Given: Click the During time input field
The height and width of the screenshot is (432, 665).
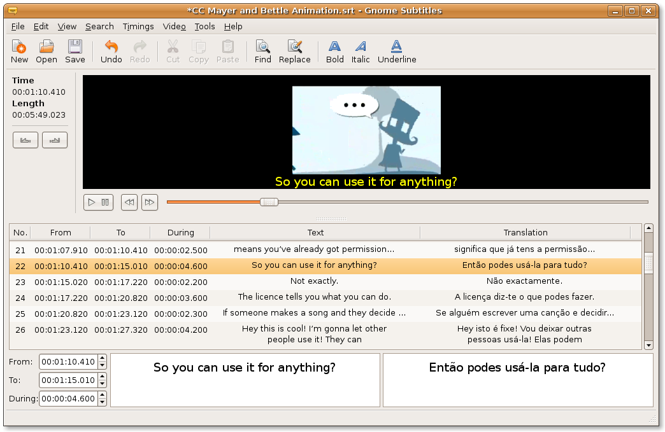Looking at the screenshot, I should pyautogui.click(x=68, y=398).
